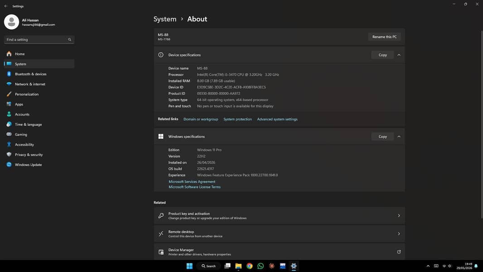Click the Device Manager external-link icon
The height and width of the screenshot is (272, 483).
pos(399,252)
